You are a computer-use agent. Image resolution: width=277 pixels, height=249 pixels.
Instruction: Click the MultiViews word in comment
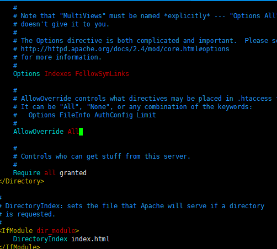pos(83,16)
